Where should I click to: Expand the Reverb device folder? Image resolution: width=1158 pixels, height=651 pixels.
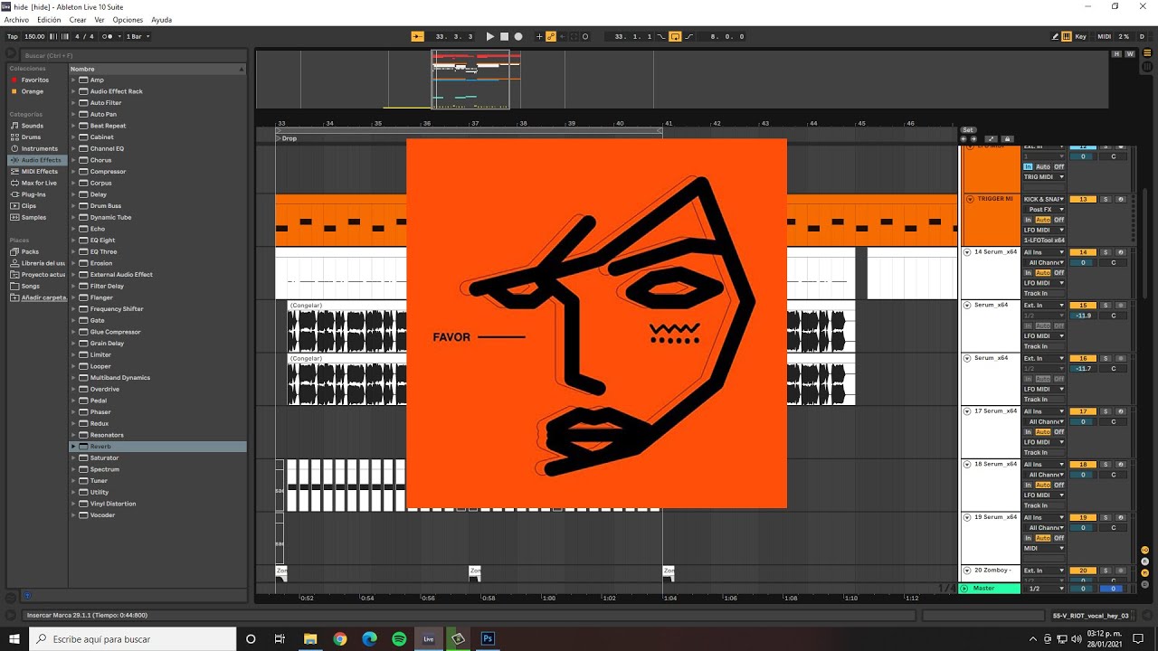tap(74, 447)
